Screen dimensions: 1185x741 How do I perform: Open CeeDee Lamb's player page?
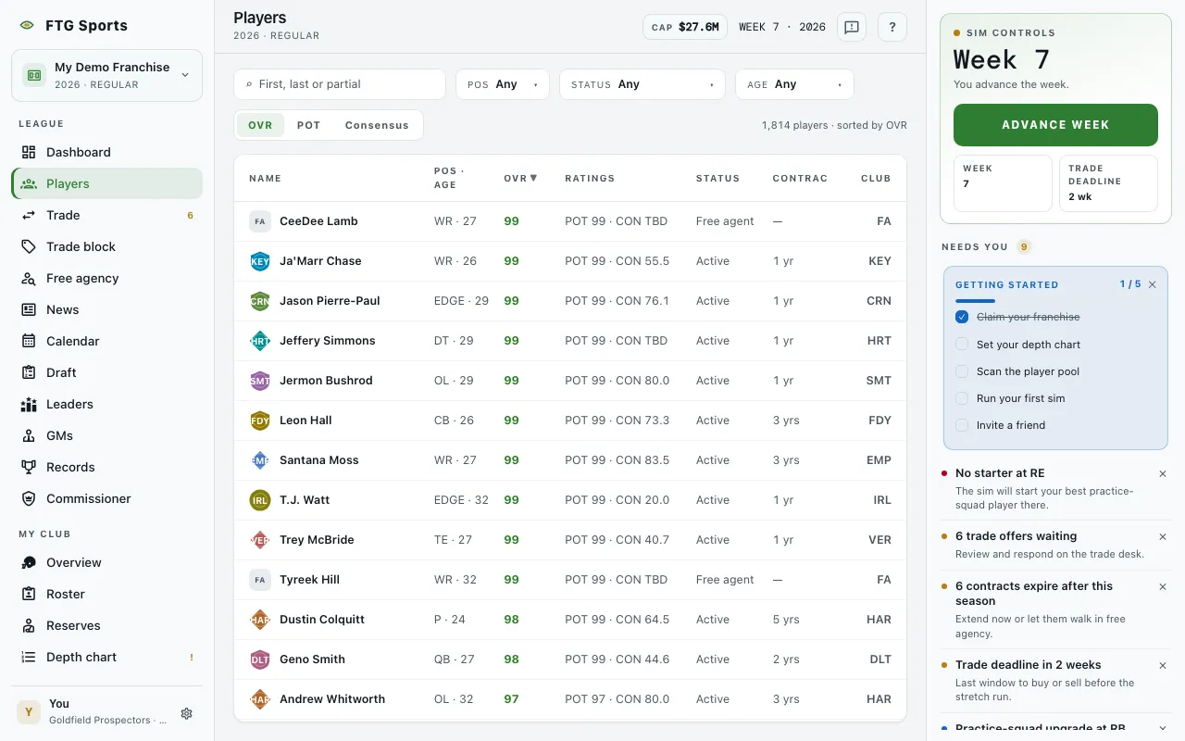318,221
